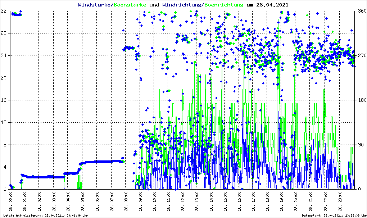This screenshot has height=218, width=367.
Task: Select the '28. 06:00' time axis label
Action: (98, 201)
